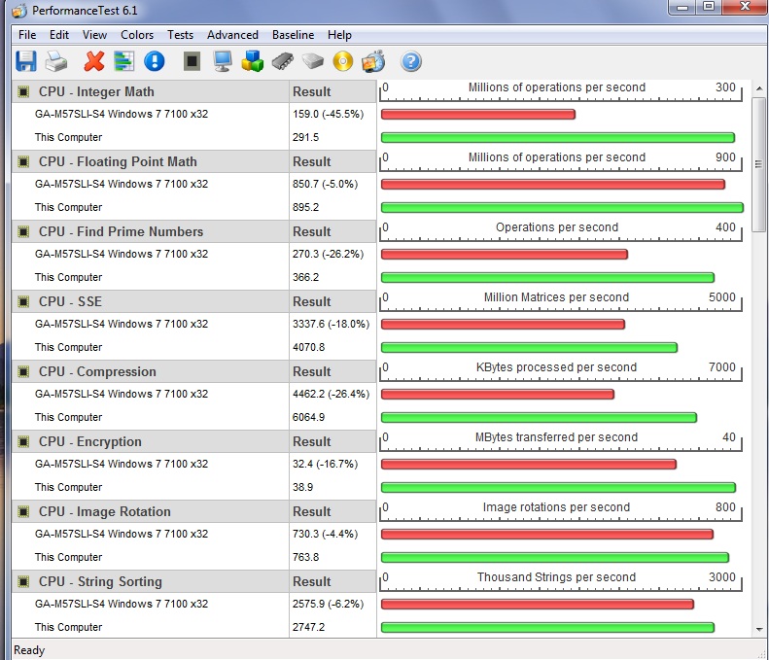769x660 pixels.
Task: Click the scrollbar up arrow
Action: [x=759, y=88]
